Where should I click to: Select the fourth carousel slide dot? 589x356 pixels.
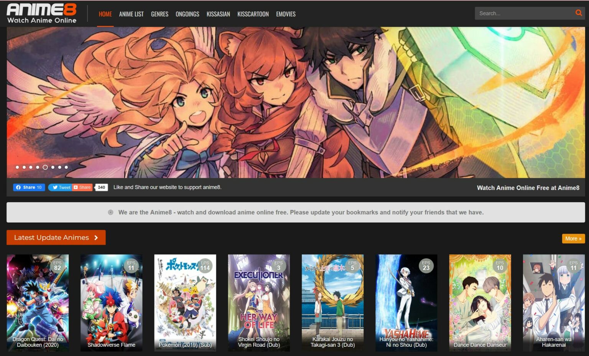[x=38, y=167]
